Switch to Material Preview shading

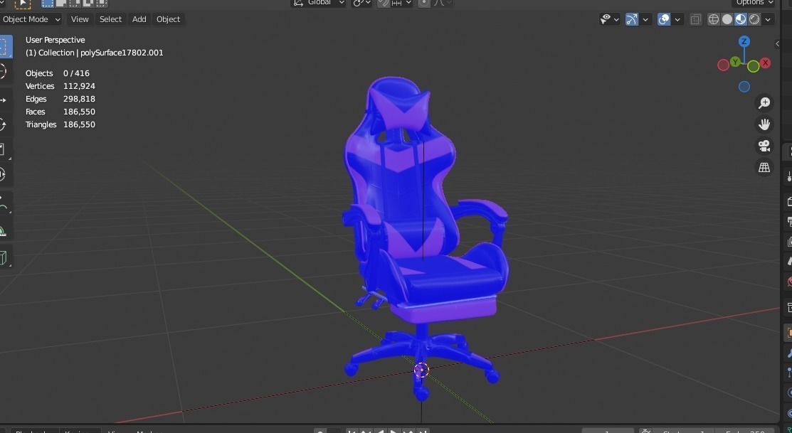point(741,19)
